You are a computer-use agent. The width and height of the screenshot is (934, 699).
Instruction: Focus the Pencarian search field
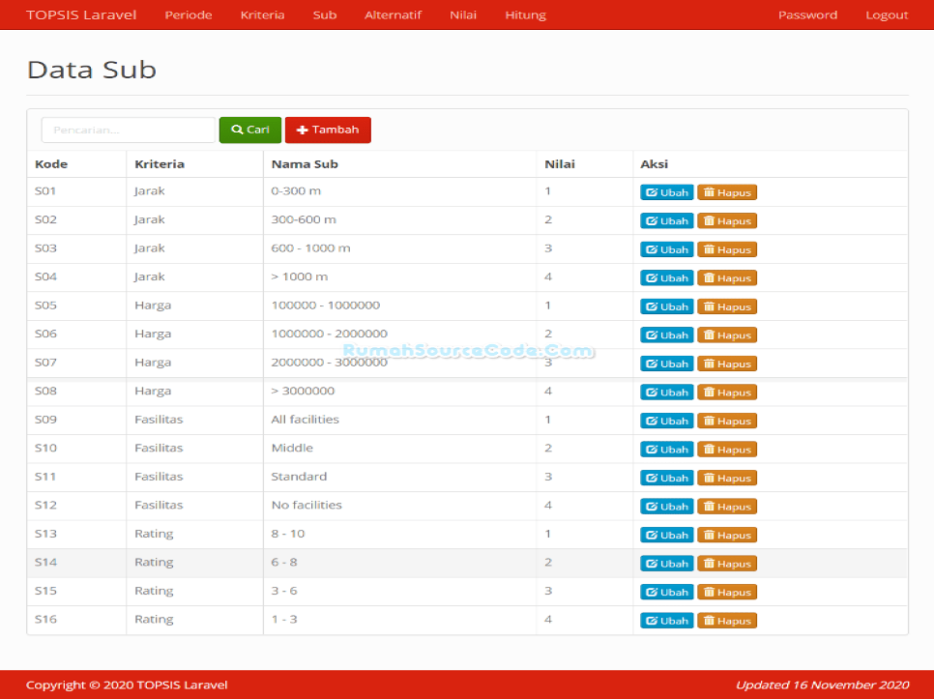click(x=128, y=130)
